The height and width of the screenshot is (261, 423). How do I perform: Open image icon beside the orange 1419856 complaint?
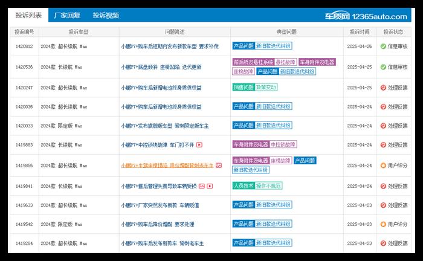tap(219, 166)
